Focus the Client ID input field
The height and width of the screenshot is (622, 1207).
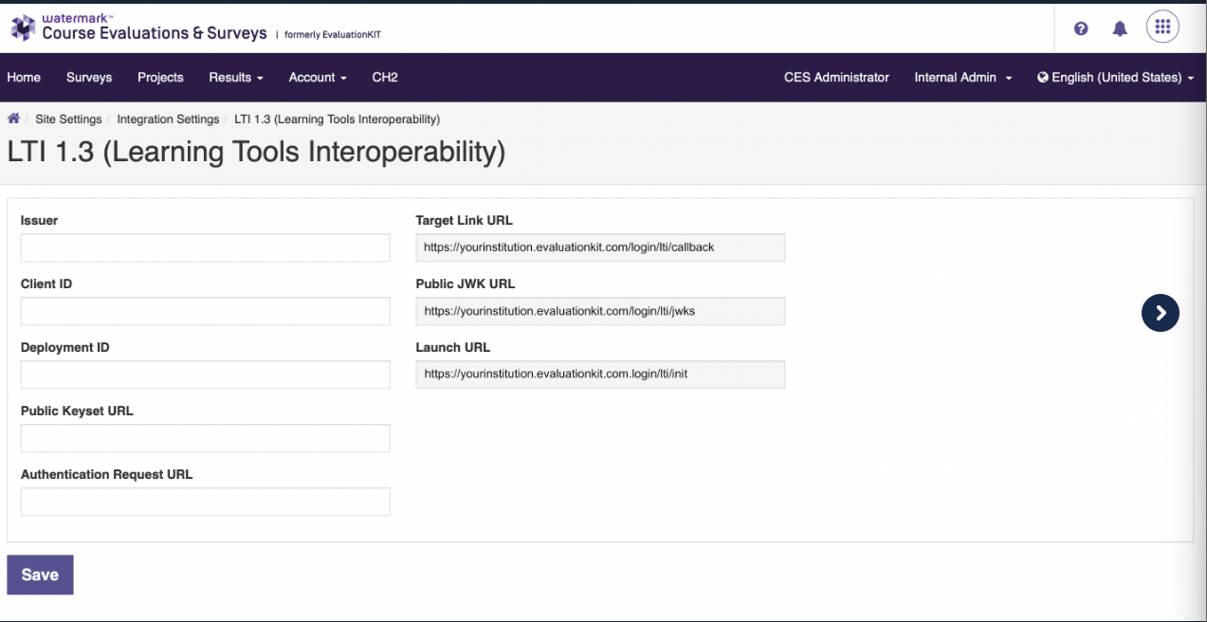click(205, 311)
